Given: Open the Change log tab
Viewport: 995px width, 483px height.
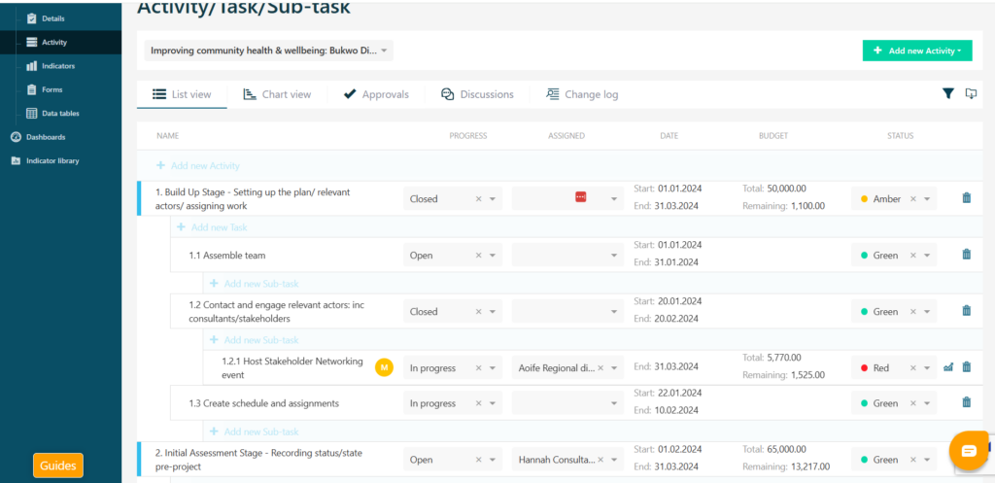Looking at the screenshot, I should point(581,94).
